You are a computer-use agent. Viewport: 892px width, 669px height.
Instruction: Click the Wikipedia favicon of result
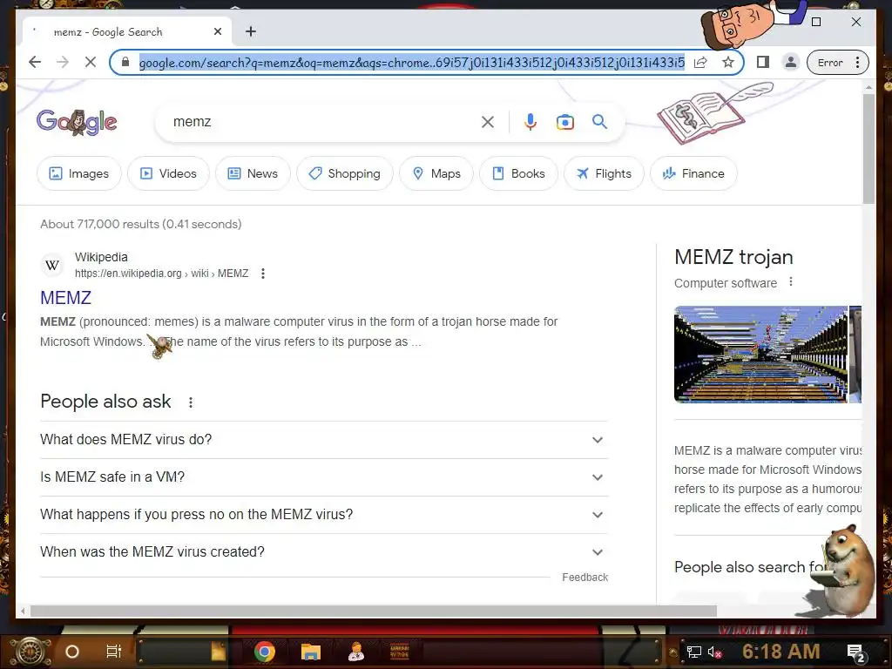point(51,265)
